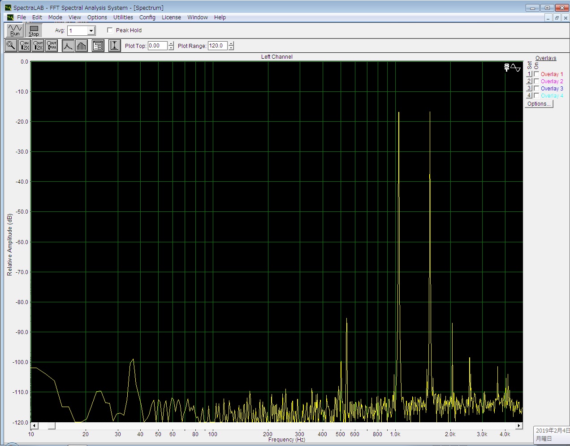Enable the Peak Hold checkbox
This screenshot has height=446, width=570.
(x=110, y=30)
